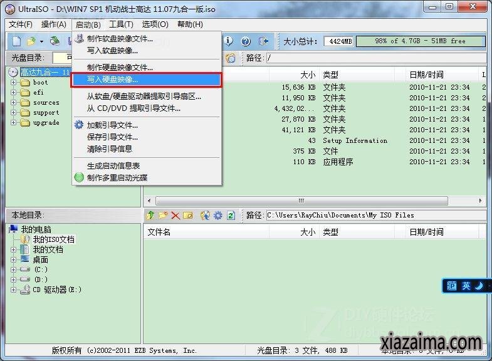Click the horizontal scrollbar thumb in file list
Viewport: 492px width, 361px height.
pyautogui.click(x=301, y=201)
